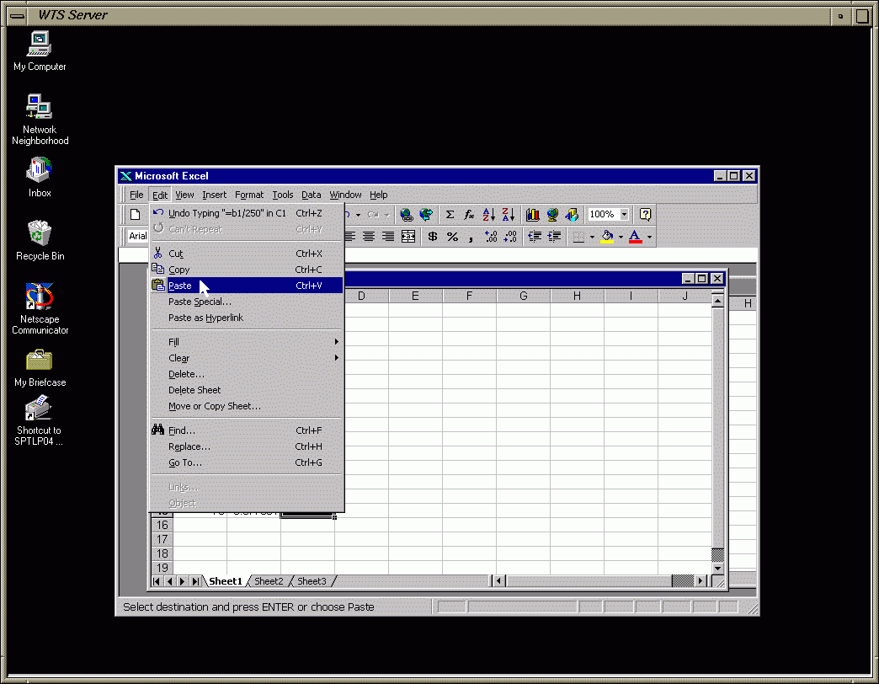879x684 pixels.
Task: Toggle center alignment in formatting toolbar
Action: pyautogui.click(x=369, y=237)
